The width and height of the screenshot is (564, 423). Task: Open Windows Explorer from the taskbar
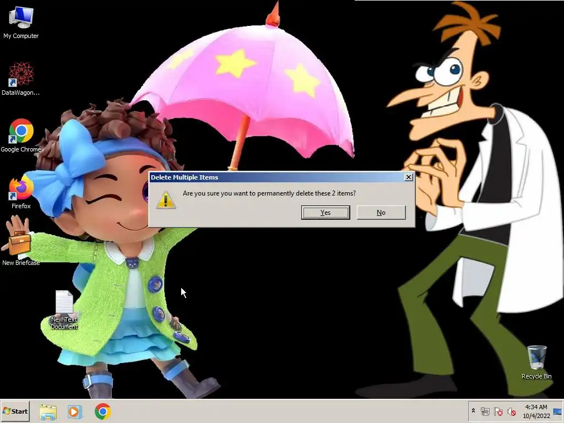click(x=48, y=411)
